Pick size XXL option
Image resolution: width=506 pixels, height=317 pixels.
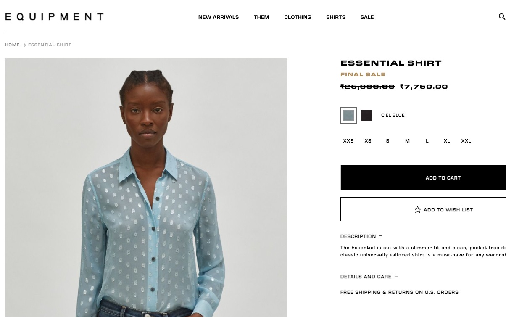[x=466, y=141]
